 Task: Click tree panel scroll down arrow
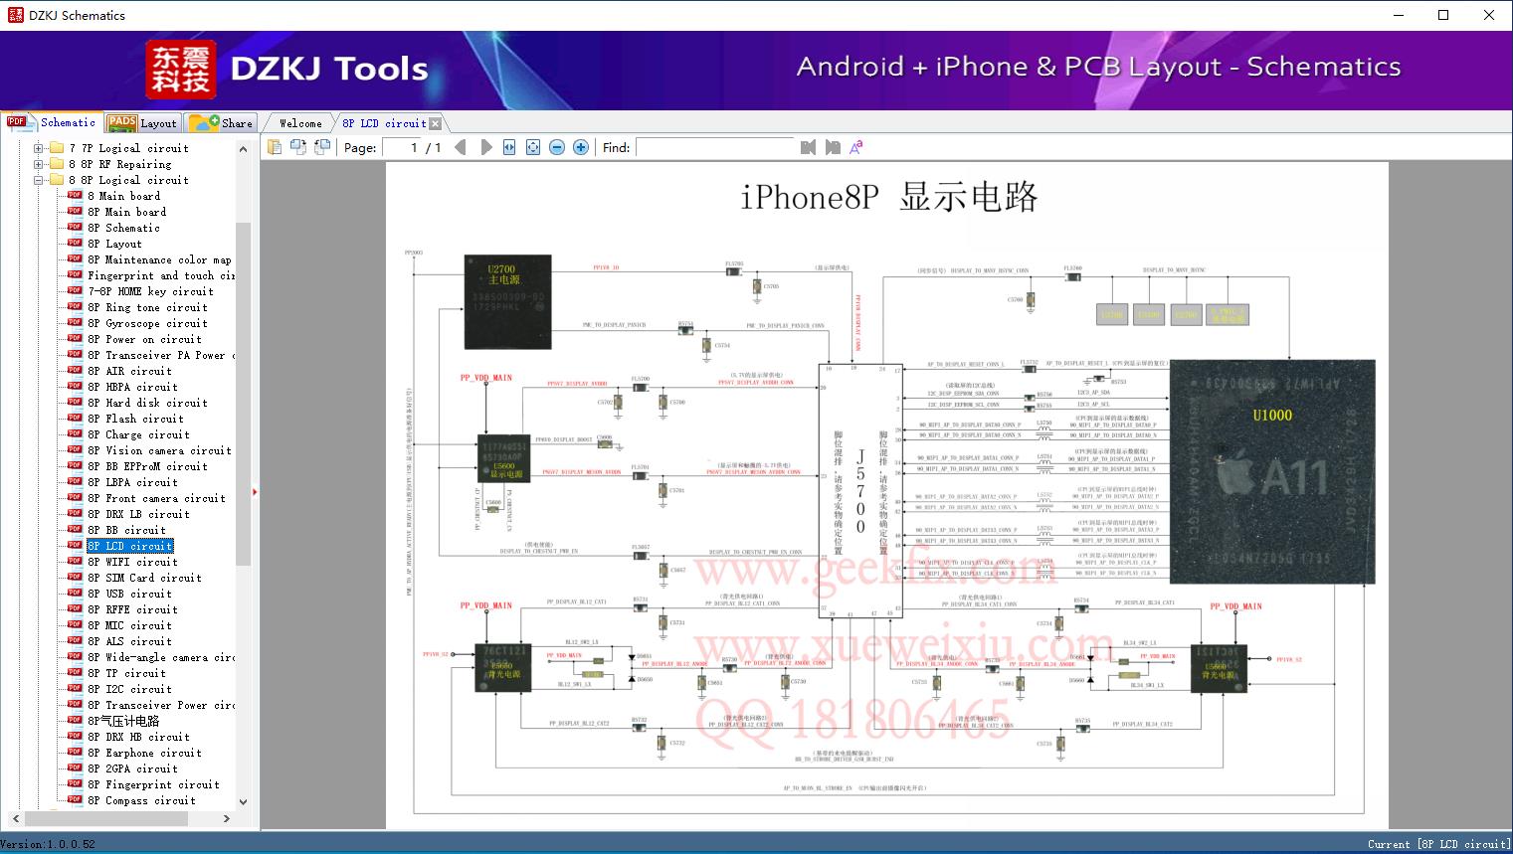(x=243, y=801)
